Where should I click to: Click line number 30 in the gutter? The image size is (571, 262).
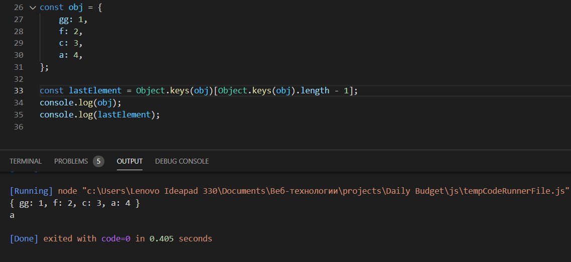[19, 55]
